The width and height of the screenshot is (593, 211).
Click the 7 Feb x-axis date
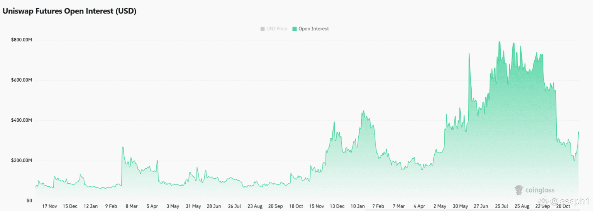378,206
